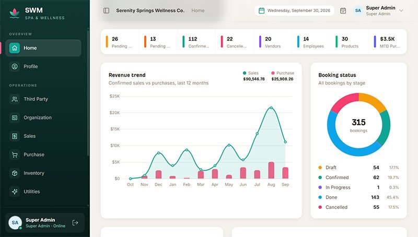Click the SWM lotus logo
This screenshot has width=418, height=237.
pos(15,14)
